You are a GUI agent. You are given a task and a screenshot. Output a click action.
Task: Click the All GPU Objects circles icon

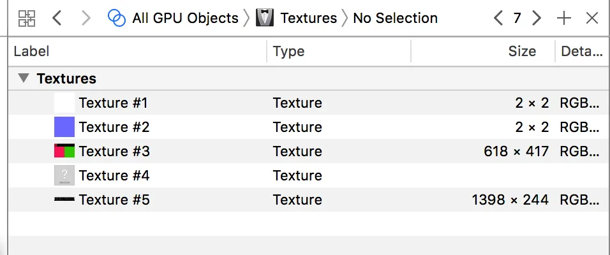pos(117,18)
